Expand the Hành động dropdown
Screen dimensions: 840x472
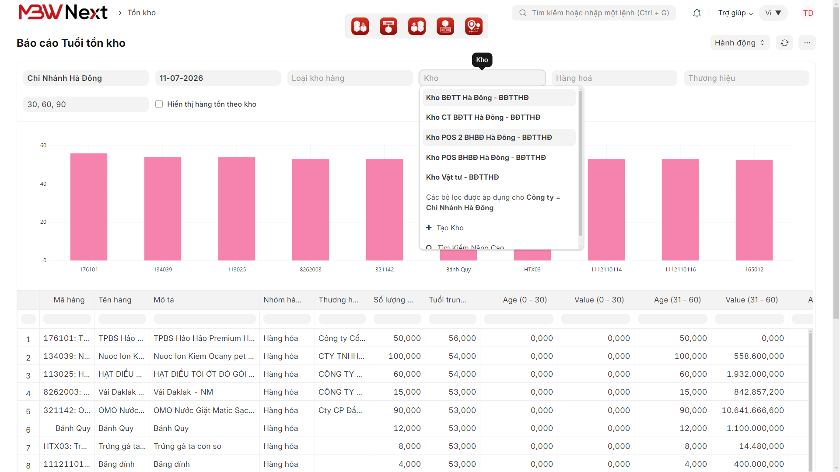coord(740,43)
